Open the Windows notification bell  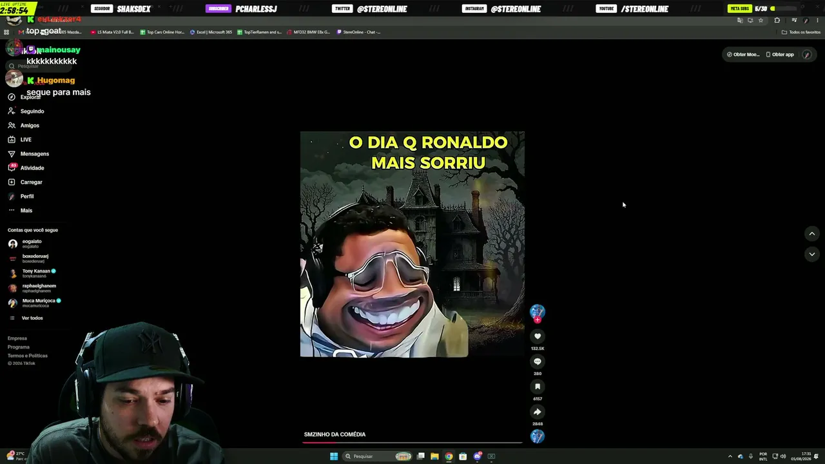(817, 456)
